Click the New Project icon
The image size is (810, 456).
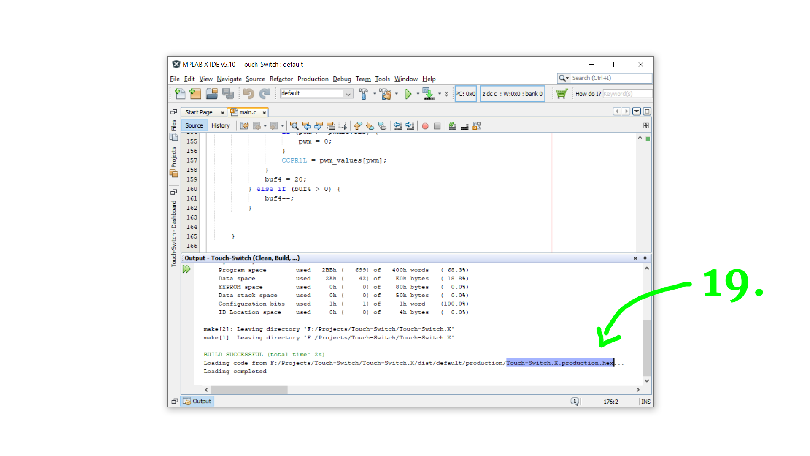pyautogui.click(x=195, y=94)
